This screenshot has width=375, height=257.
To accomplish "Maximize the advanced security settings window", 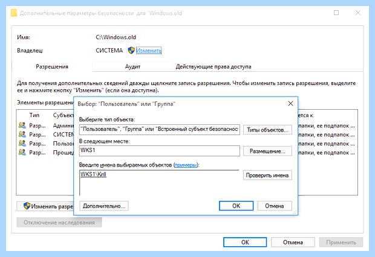I will (x=336, y=13).
